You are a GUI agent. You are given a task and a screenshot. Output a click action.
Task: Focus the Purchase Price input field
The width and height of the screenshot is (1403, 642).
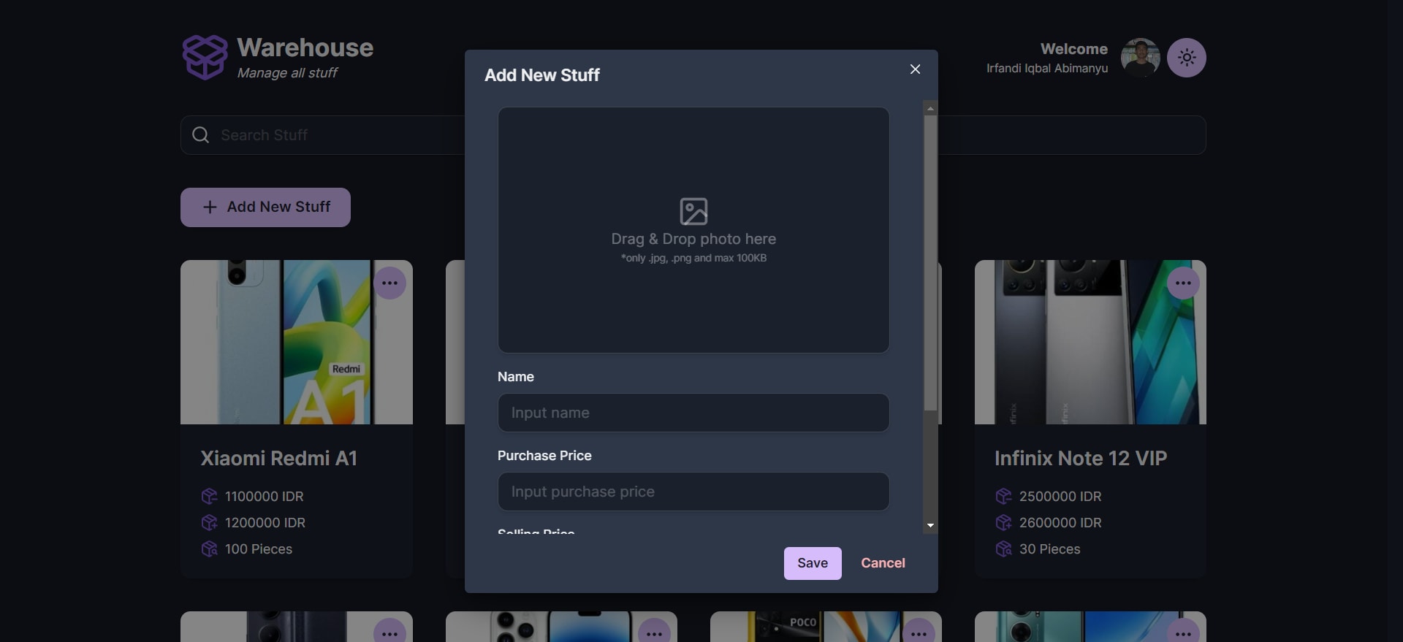coord(693,492)
